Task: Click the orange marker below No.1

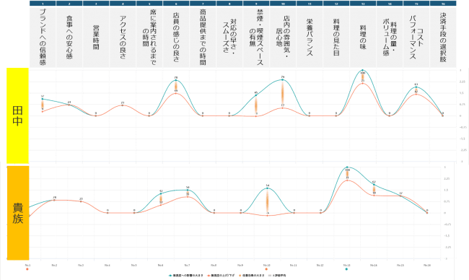Action: [27, 269]
